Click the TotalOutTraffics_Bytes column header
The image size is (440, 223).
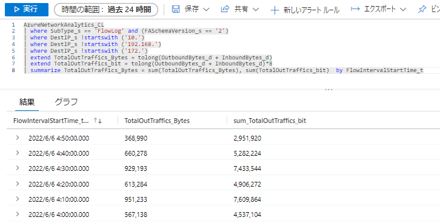point(157,121)
